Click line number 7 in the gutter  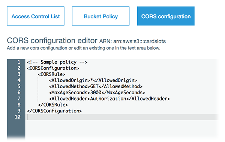click(x=19, y=99)
